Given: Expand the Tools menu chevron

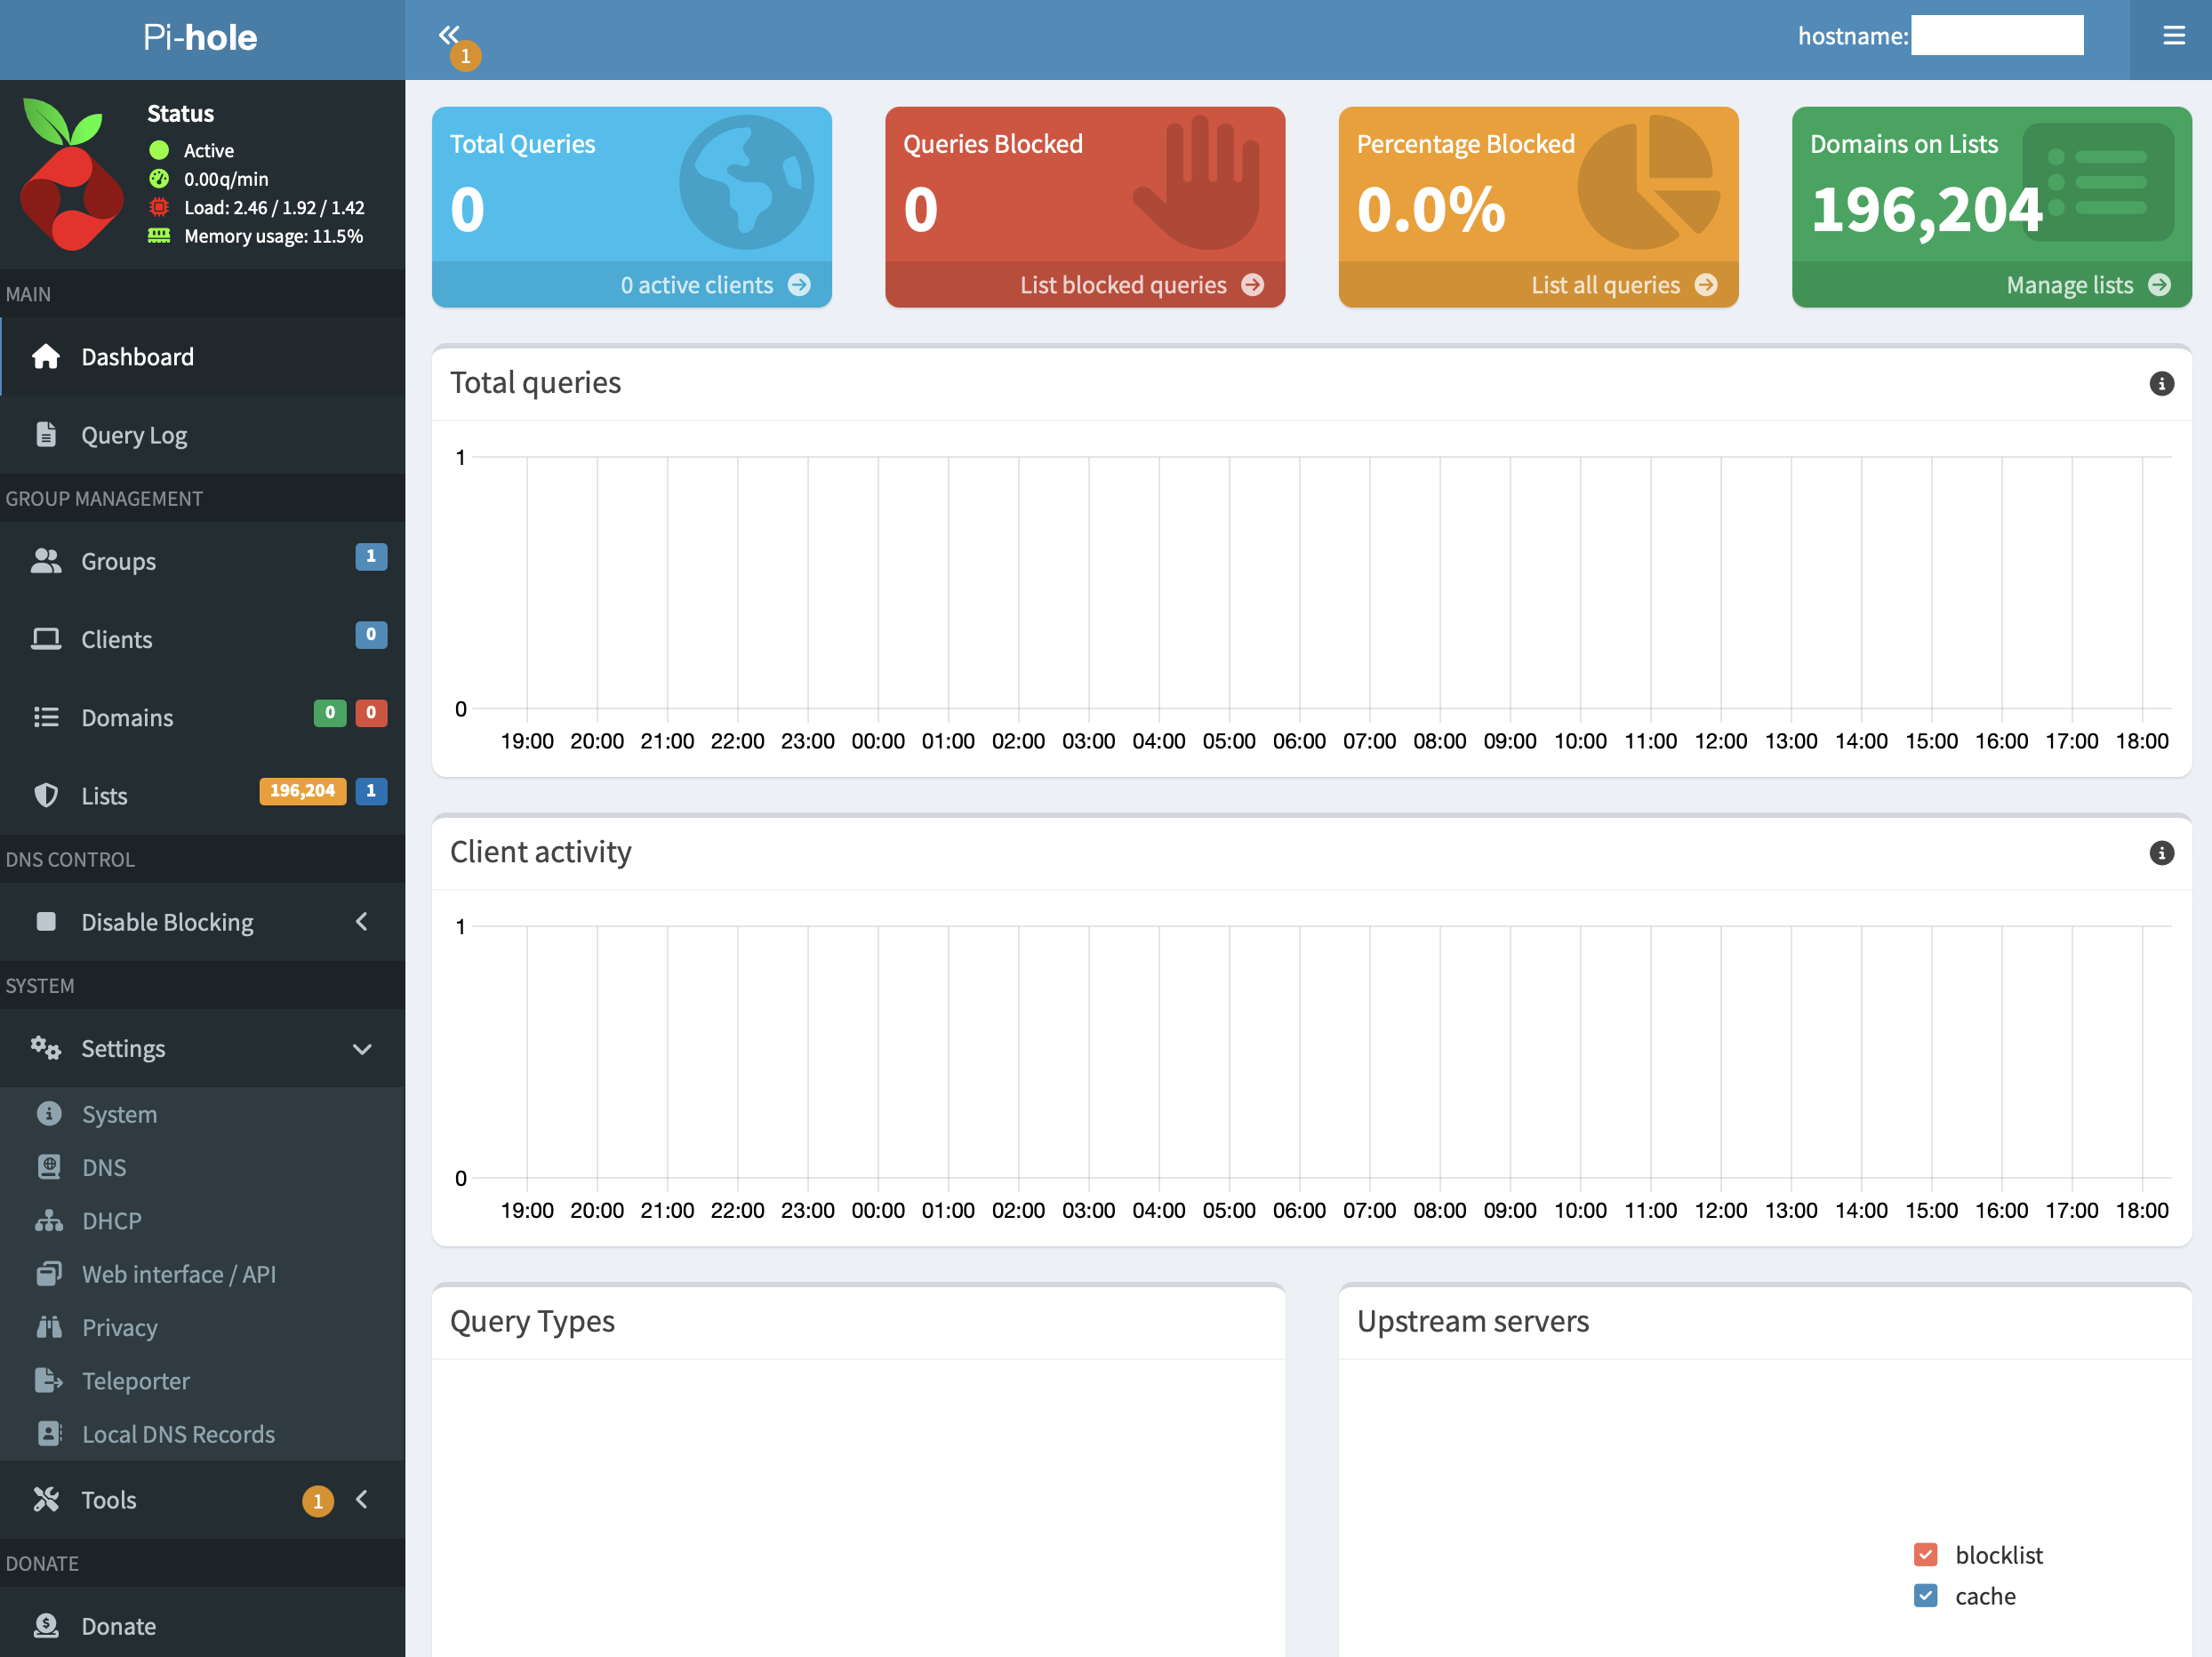Looking at the screenshot, I should coord(362,1499).
